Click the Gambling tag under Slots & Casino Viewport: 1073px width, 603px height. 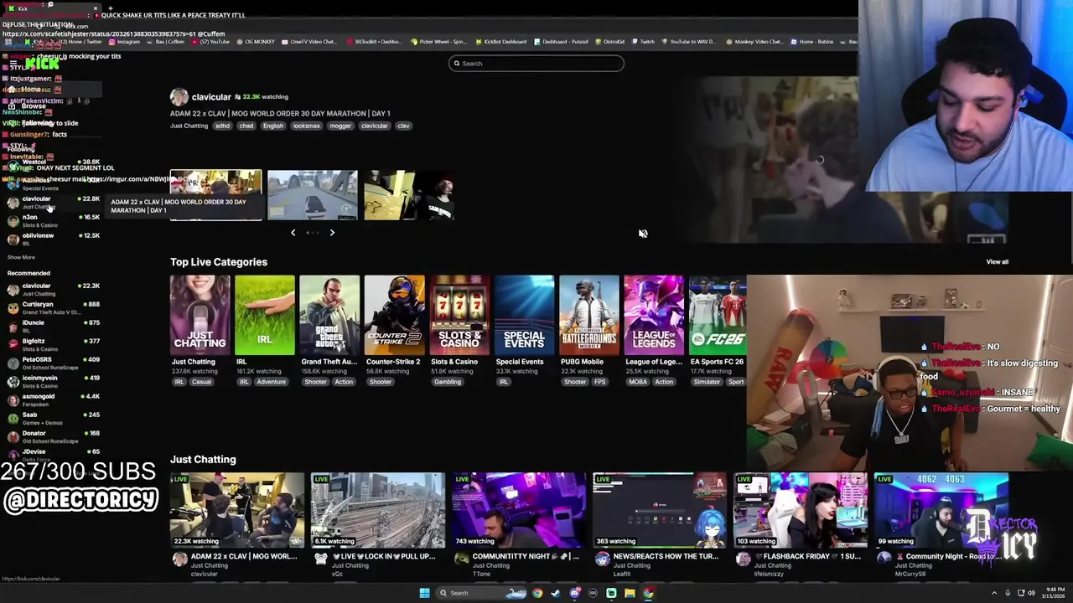448,382
